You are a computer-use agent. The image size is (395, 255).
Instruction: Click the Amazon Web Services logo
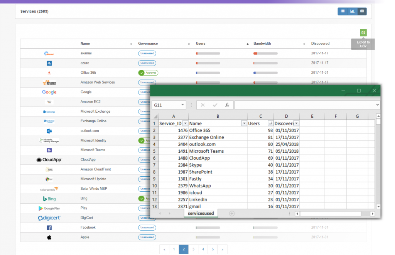coord(49,83)
